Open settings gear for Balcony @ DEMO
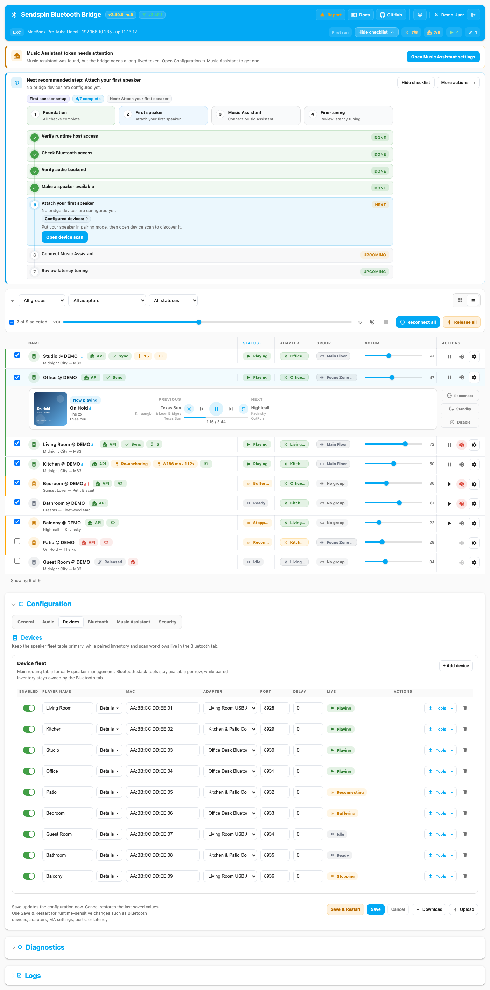 pos(474,523)
